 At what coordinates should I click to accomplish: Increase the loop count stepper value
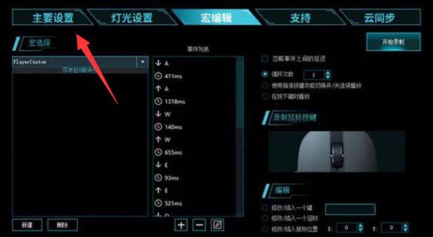click(328, 73)
